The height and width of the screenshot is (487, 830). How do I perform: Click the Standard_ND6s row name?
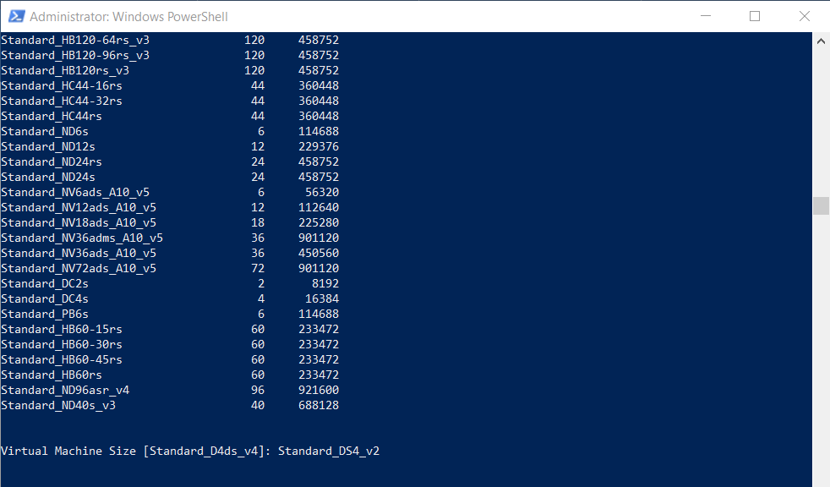[x=45, y=132]
